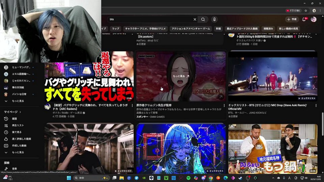The height and width of the screenshot is (182, 324).
Task: Open notifications bell icon
Action: [x=304, y=20]
